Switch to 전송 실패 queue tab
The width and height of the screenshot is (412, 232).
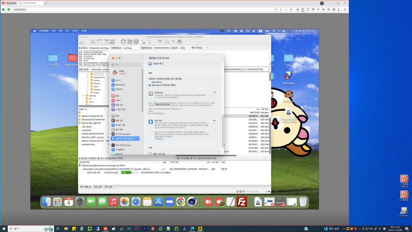tap(98, 187)
